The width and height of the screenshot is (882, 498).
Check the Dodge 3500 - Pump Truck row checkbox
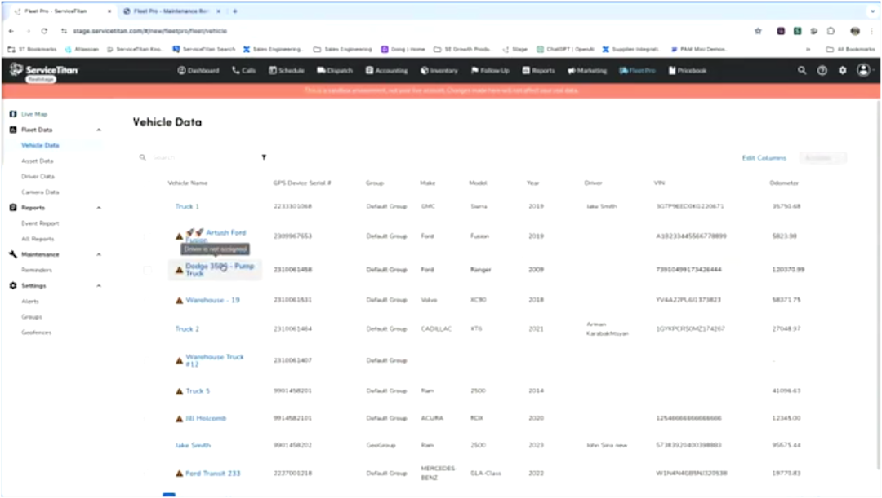pyautogui.click(x=147, y=270)
